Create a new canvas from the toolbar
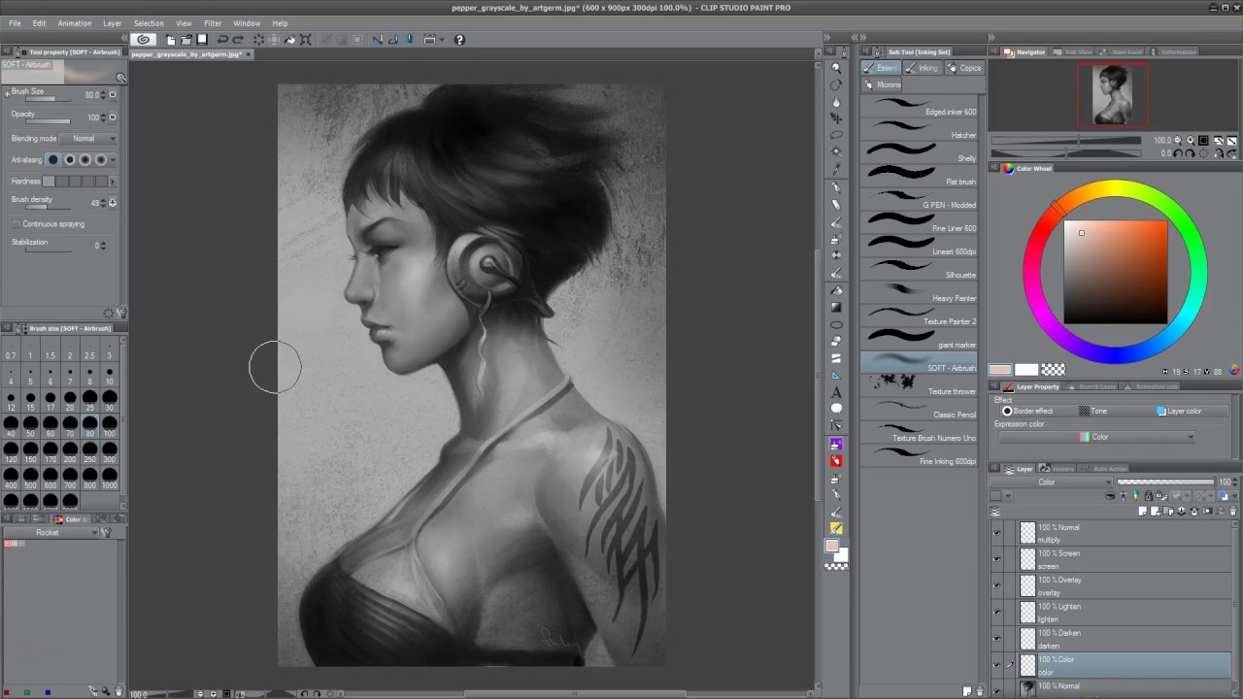Screen dimensions: 1243x699 [x=171, y=40]
